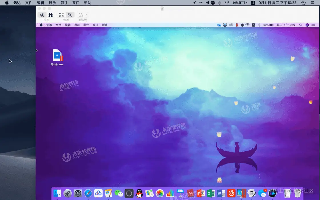Open local Time Machine clock icon

coord(303,3)
